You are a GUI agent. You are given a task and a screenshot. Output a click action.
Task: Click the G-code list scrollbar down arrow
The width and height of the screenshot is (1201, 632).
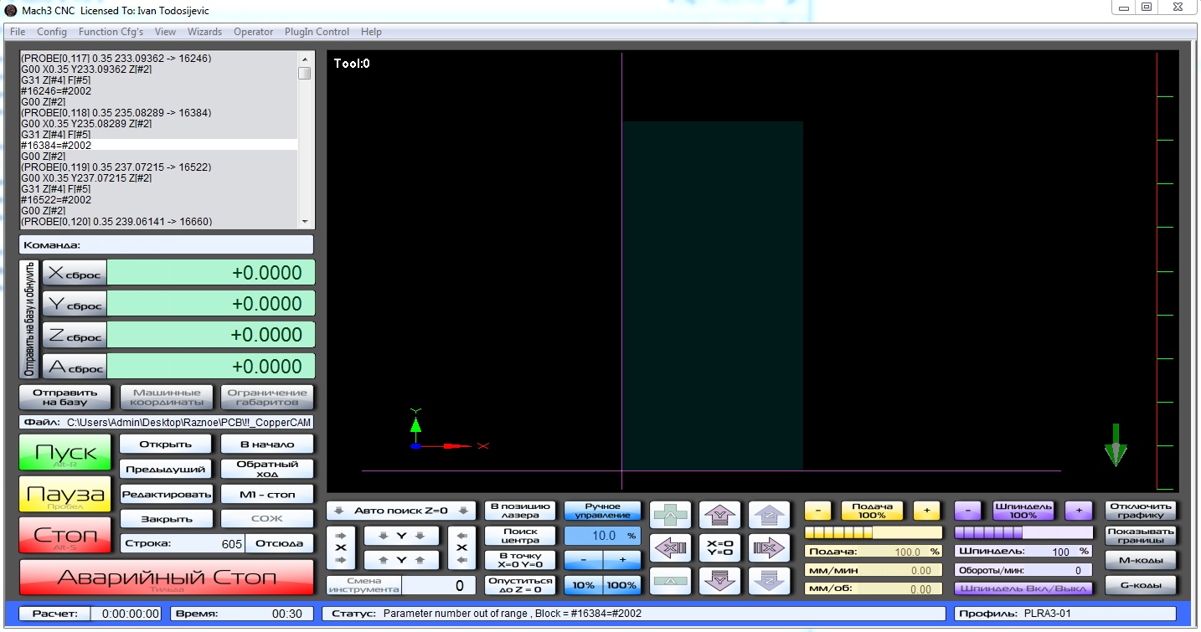point(305,222)
